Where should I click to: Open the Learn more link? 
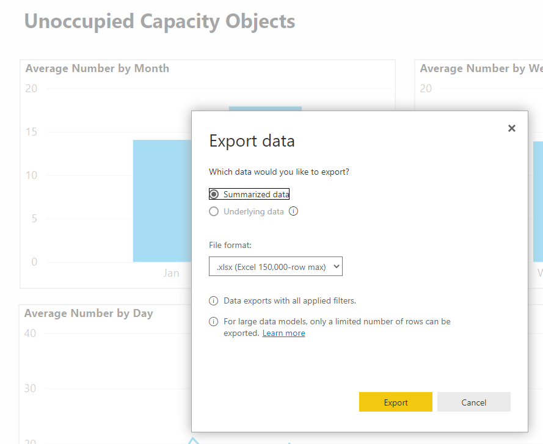(x=283, y=333)
